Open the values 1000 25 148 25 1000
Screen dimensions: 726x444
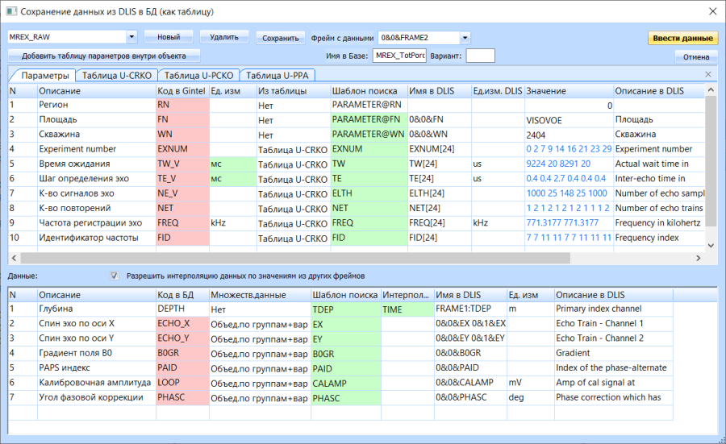pos(569,193)
